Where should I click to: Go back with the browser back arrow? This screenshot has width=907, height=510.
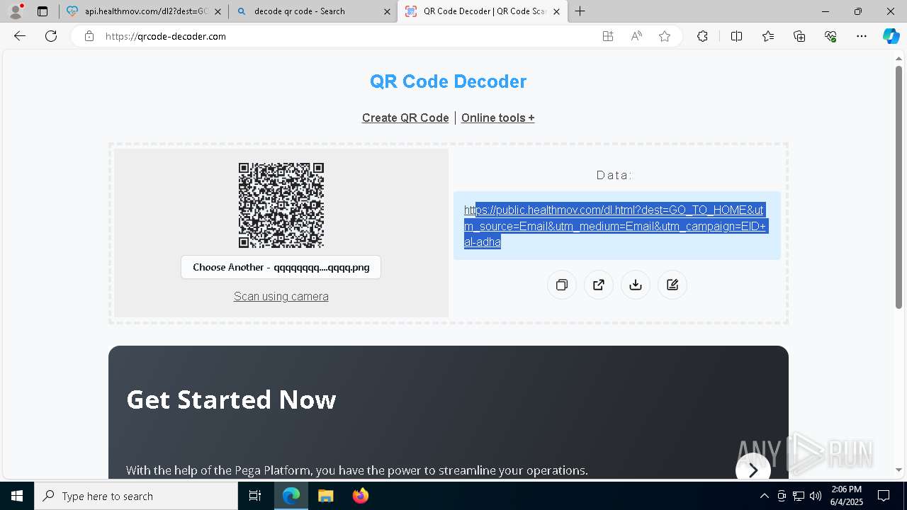pos(20,36)
